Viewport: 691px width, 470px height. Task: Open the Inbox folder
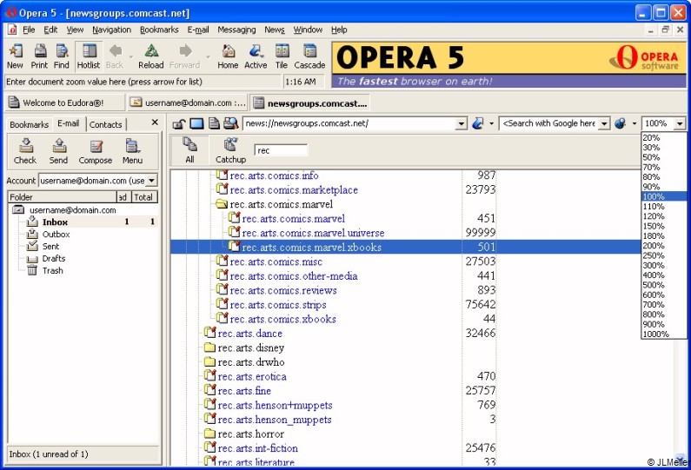[x=55, y=222]
